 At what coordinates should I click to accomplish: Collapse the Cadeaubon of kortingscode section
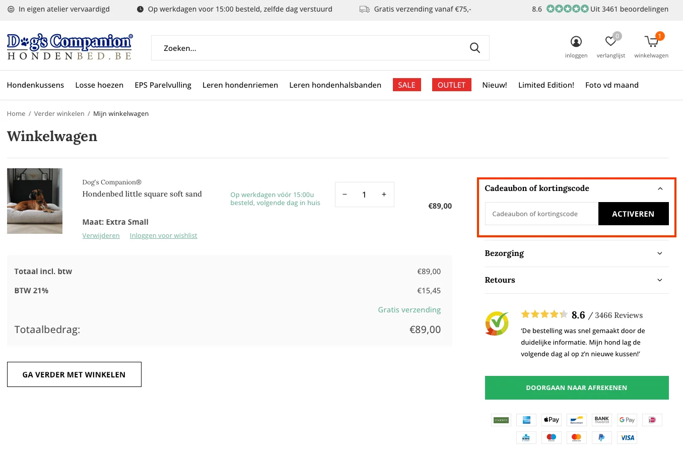point(660,188)
